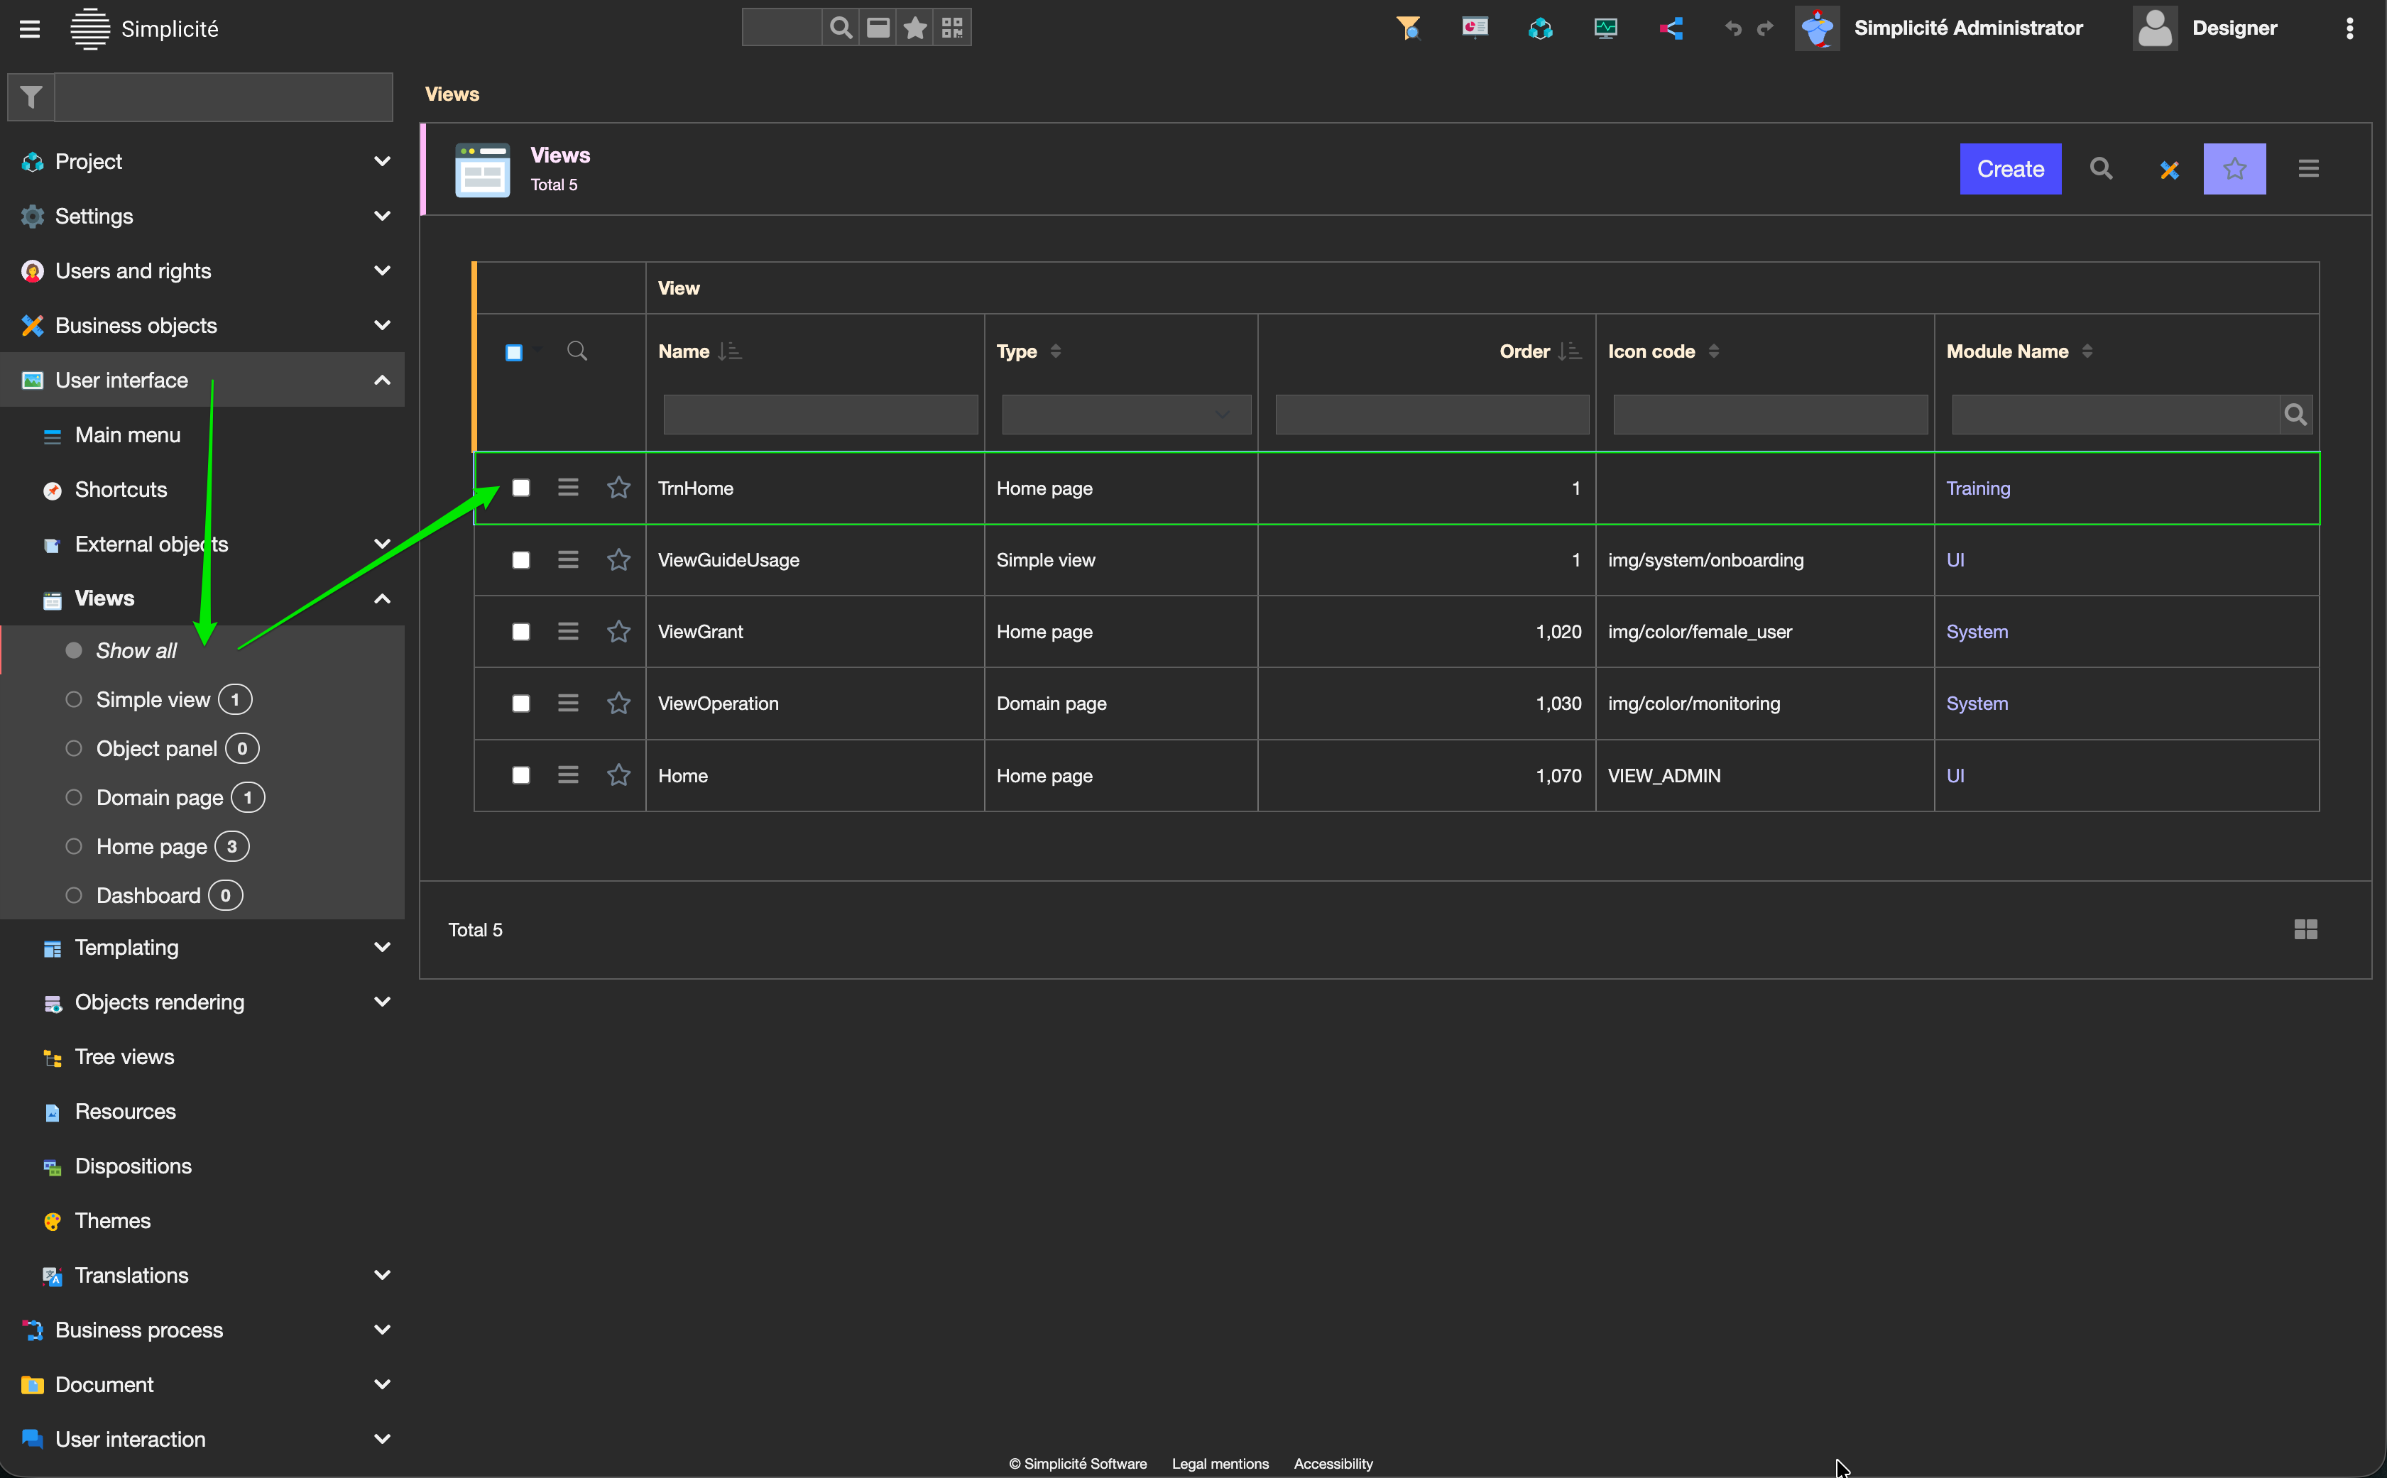Screen dimensions: 2387x1478
Task: Click the Views list search icon
Action: (2101, 169)
